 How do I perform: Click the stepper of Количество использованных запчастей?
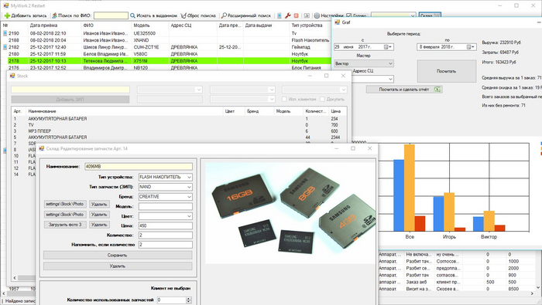(x=188, y=300)
